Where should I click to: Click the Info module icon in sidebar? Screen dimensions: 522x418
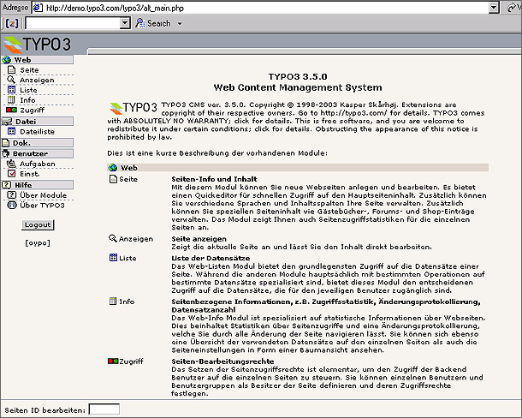pos(11,99)
